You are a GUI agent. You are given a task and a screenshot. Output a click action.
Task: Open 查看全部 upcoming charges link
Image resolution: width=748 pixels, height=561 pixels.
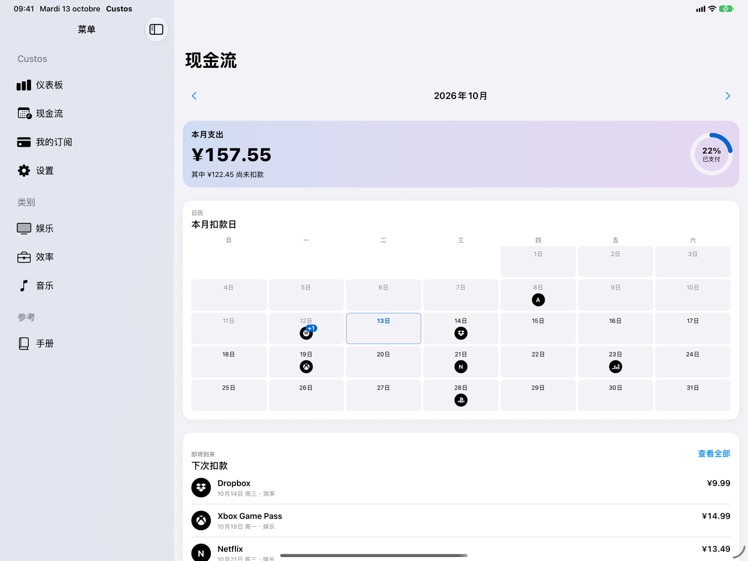click(714, 454)
